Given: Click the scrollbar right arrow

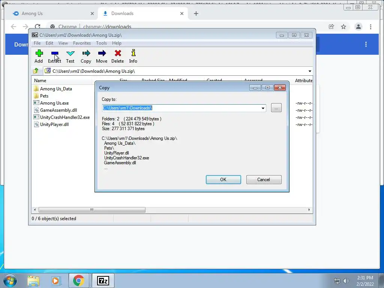Looking at the screenshot, I should [309, 210].
